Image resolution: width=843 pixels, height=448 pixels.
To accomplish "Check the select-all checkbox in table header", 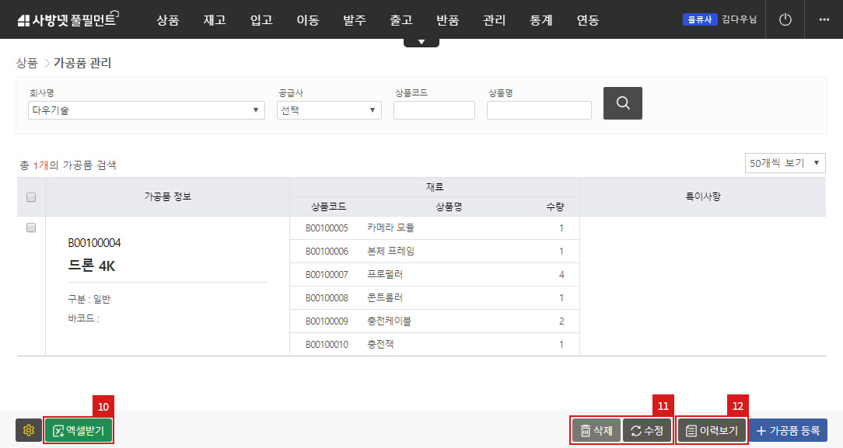I will click(31, 197).
